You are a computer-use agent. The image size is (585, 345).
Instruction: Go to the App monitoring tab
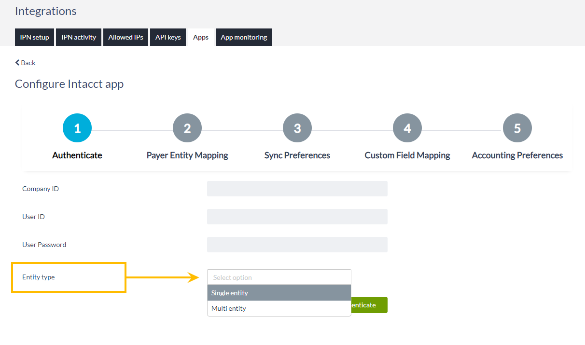(244, 37)
